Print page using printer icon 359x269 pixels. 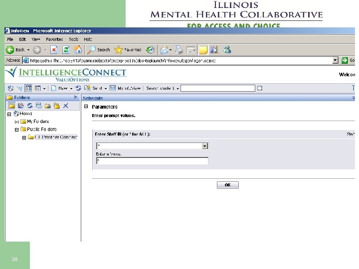coord(179,50)
